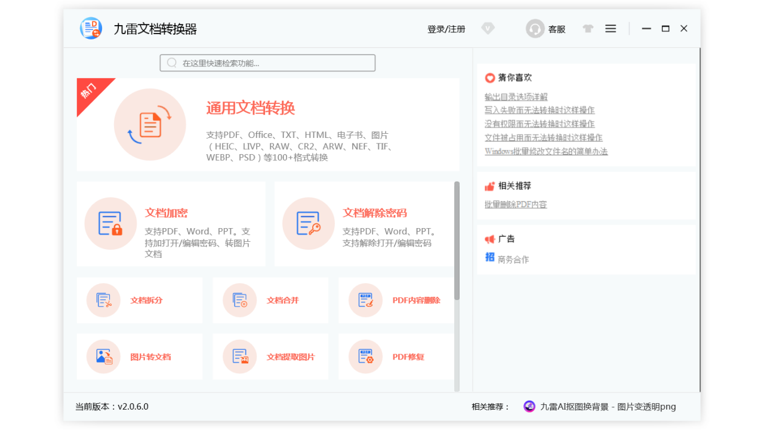Open the skin/theme shirt icon
The width and height of the screenshot is (764, 430).
(x=588, y=29)
